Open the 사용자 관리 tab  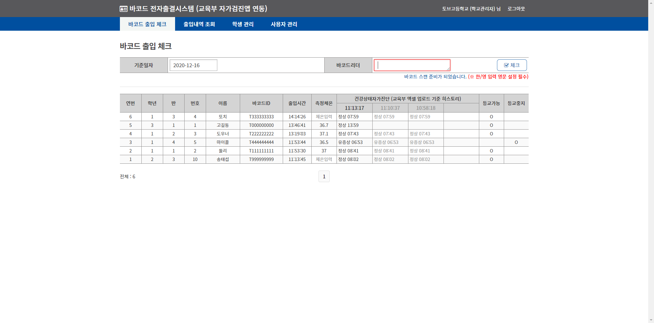coord(284,24)
